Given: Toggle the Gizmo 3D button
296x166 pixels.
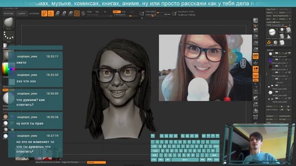Looking at the screenshot, I should (77, 13).
